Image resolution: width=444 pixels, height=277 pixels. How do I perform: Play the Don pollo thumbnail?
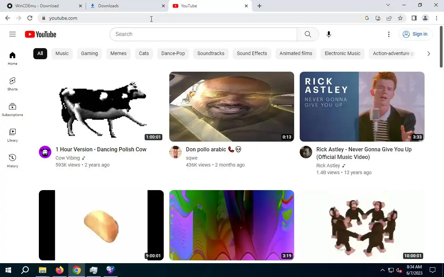click(x=232, y=107)
